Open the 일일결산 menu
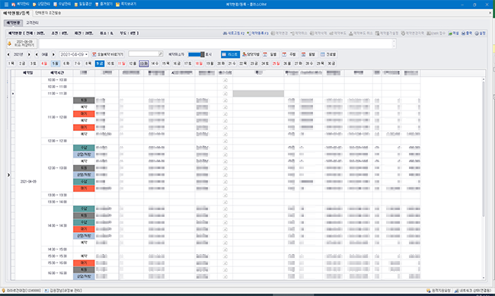This screenshot has width=495, height=296. [x=83, y=5]
